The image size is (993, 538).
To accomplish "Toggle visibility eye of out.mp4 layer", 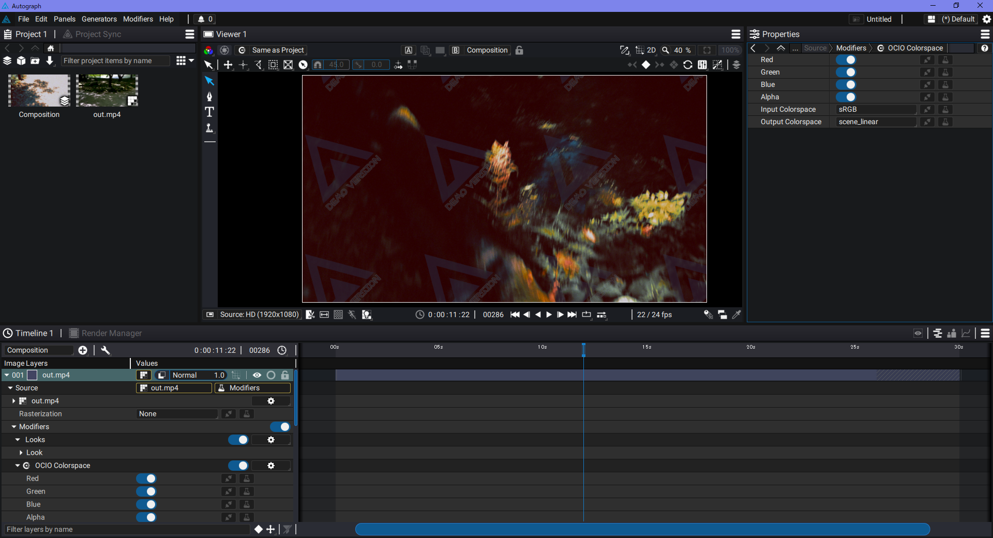I will [257, 375].
